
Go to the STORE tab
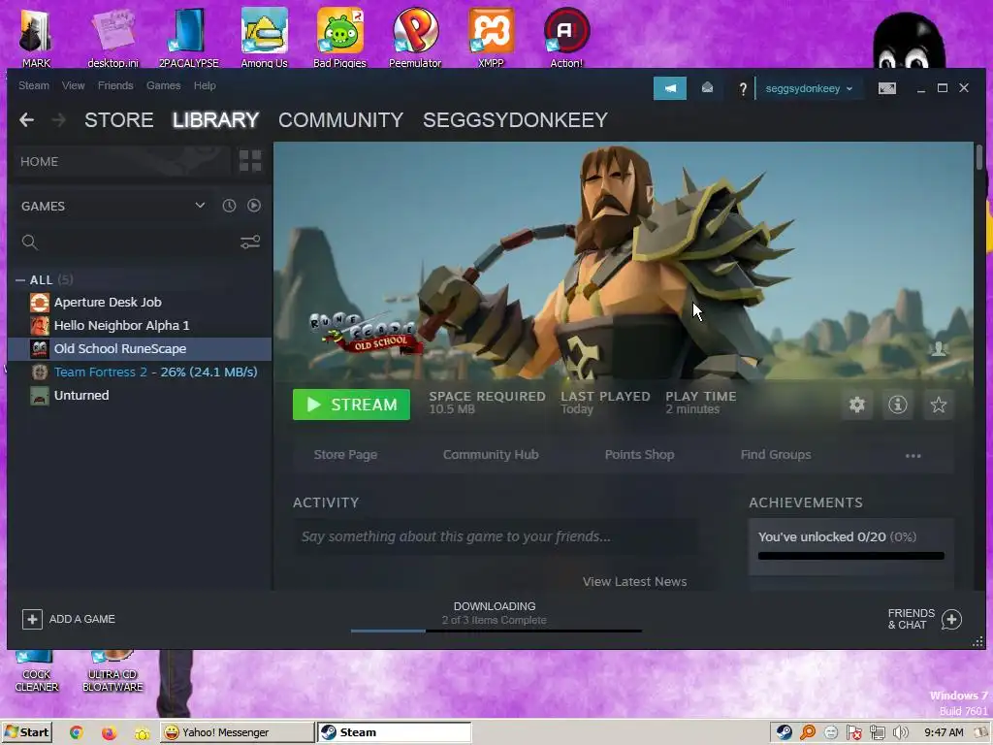[x=119, y=119]
